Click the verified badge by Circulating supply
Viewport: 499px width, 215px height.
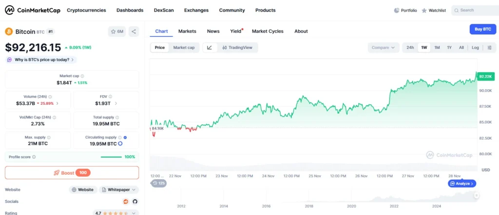point(125,138)
